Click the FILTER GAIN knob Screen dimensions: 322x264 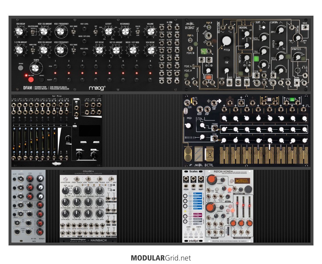tap(65, 202)
